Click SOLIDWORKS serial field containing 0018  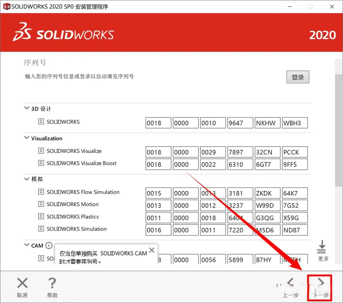[x=158, y=123]
